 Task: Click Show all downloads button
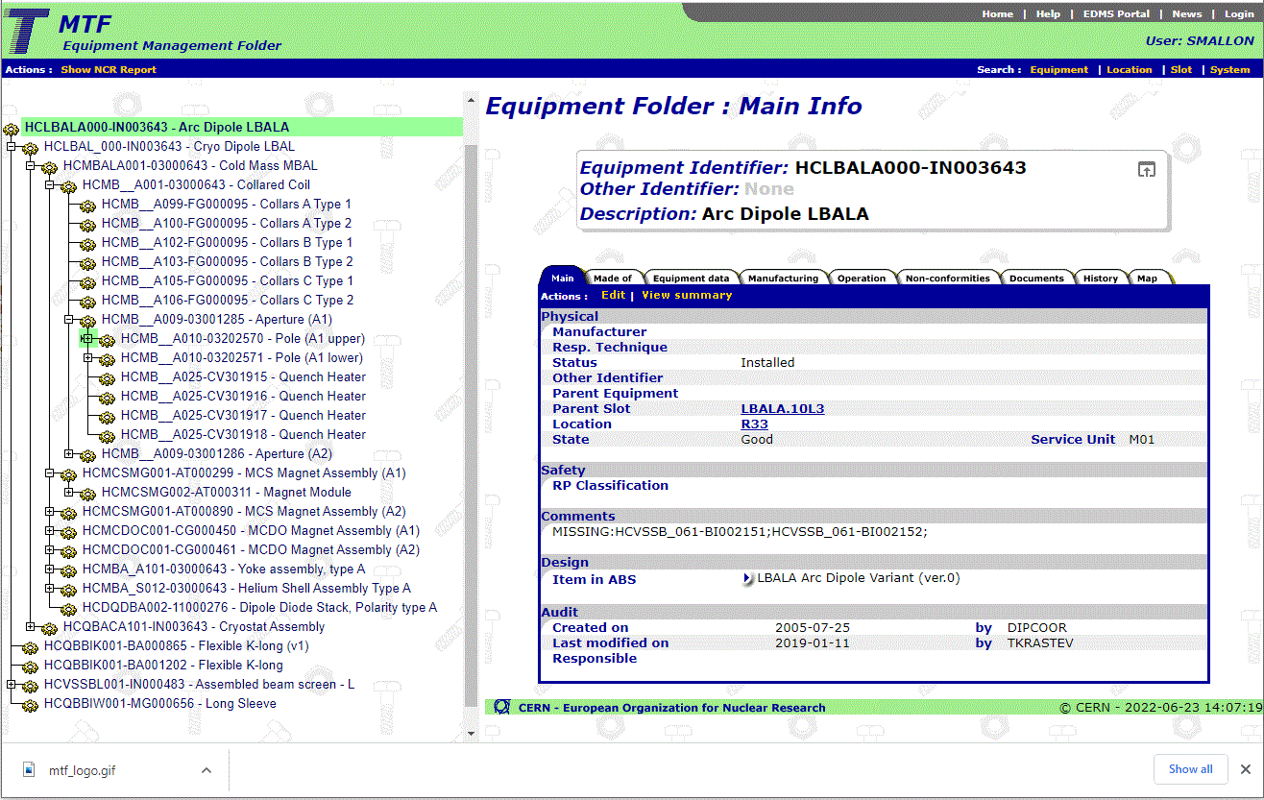[1190, 769]
